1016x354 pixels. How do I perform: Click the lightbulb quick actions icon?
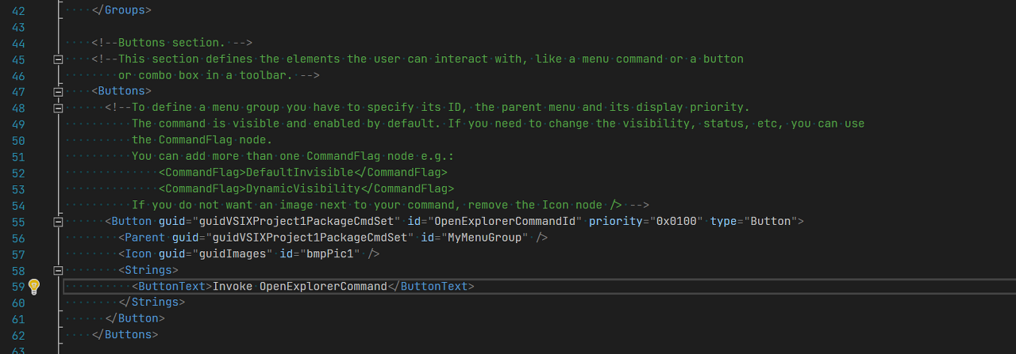click(x=34, y=286)
